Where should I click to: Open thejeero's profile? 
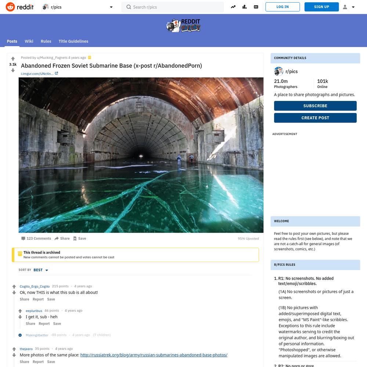(x=26, y=349)
